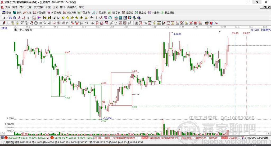Click the 4.47 red level label
Viewport: 271px width, 146px height.
[x=67, y=52]
